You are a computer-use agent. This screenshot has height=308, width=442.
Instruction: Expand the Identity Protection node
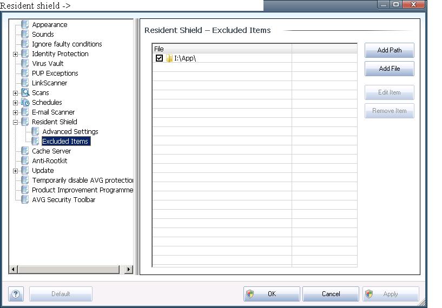pyautogui.click(x=16, y=54)
